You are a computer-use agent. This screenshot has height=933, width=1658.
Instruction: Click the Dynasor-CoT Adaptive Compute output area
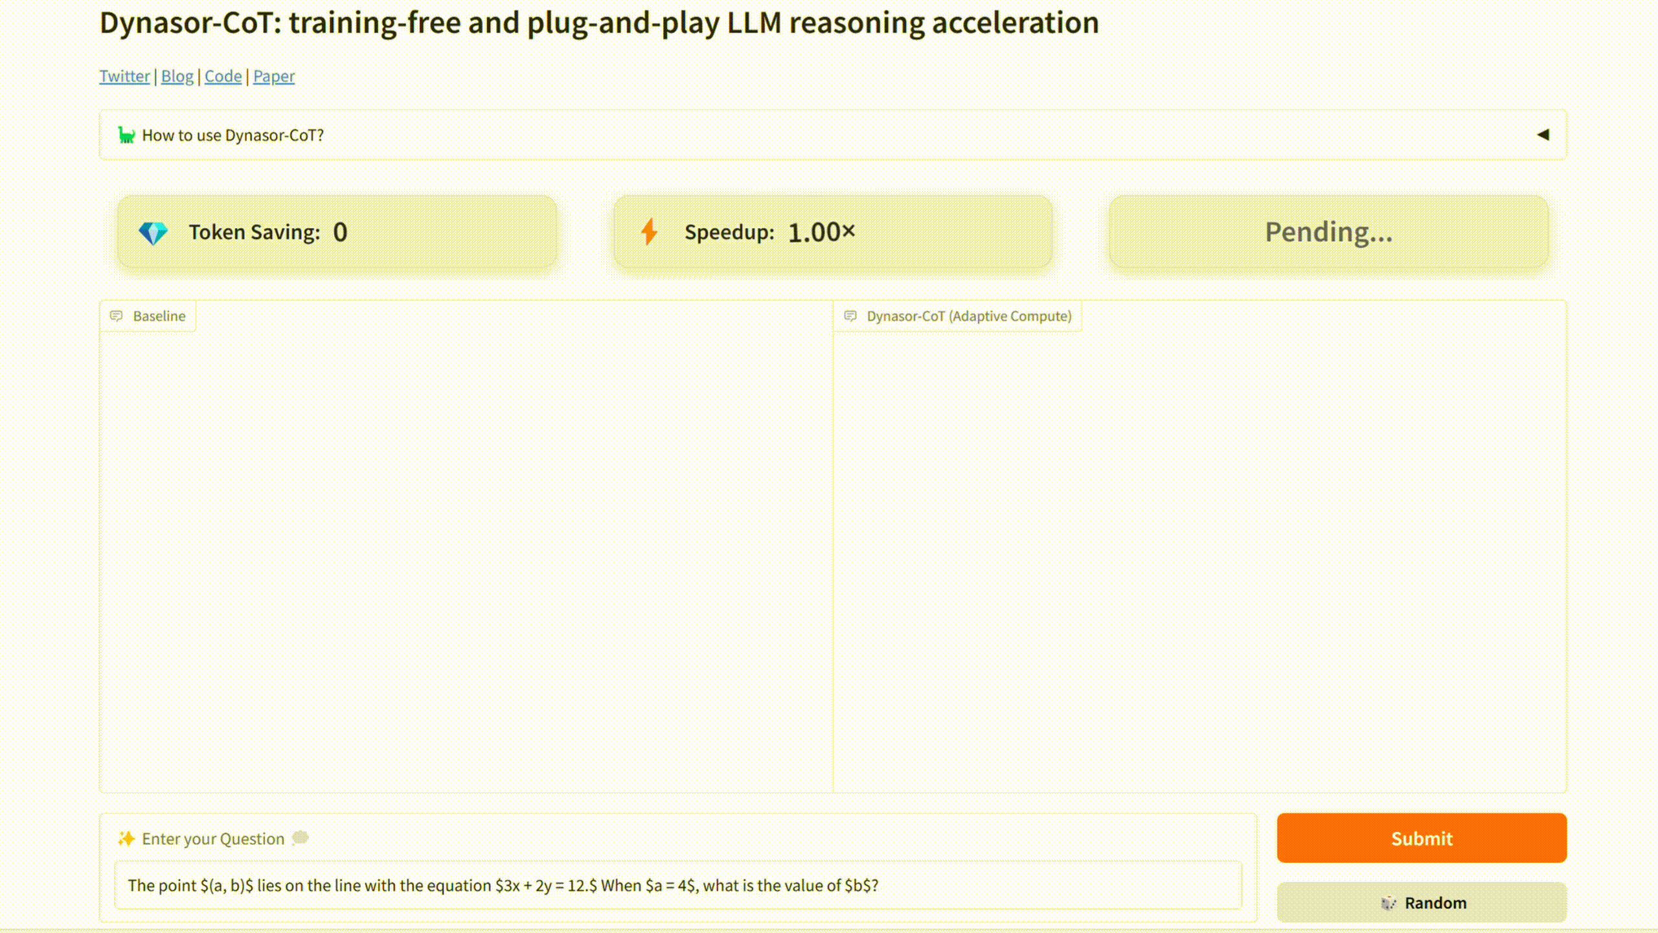point(1199,557)
